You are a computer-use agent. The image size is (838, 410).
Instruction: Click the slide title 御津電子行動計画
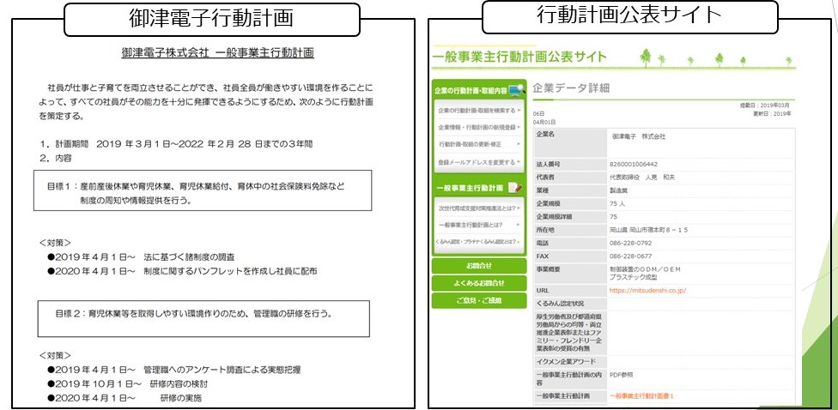211,19
